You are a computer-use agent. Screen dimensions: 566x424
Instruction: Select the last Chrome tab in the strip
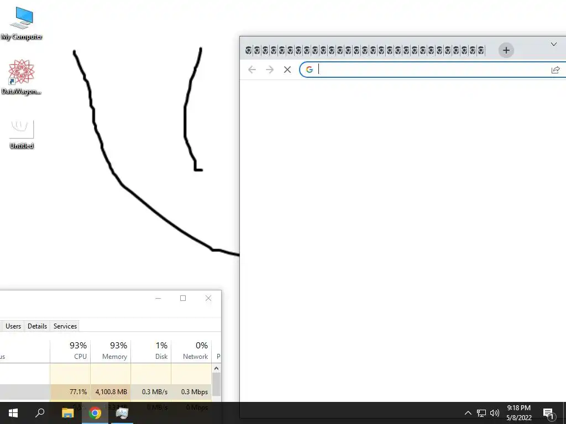click(x=481, y=50)
